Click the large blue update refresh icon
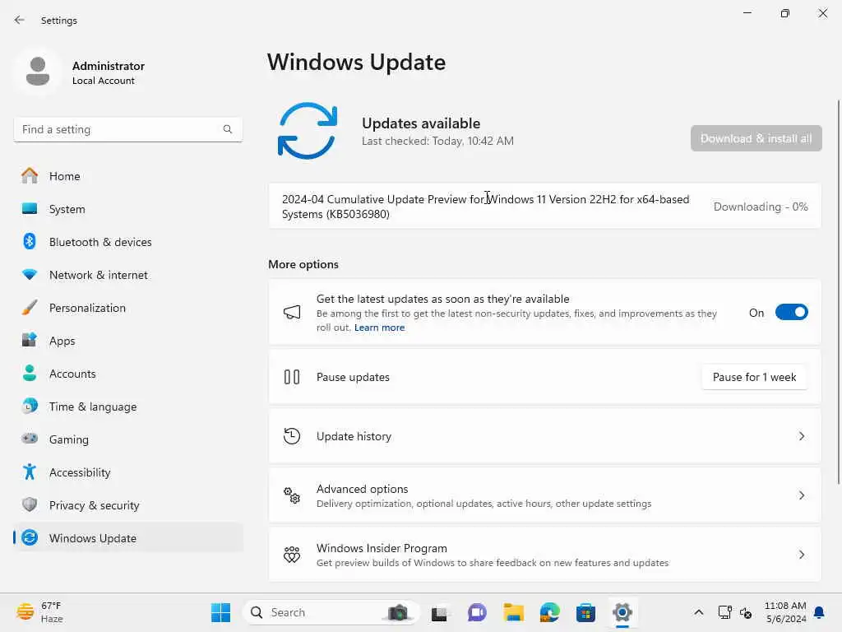Screen dimensions: 842x632 pos(308,131)
